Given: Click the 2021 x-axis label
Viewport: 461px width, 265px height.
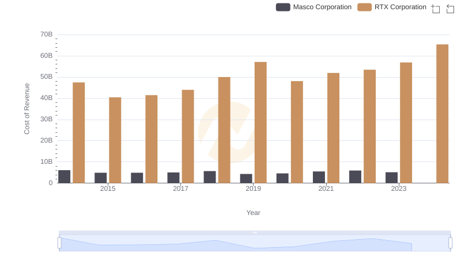Looking at the screenshot, I should [x=326, y=189].
